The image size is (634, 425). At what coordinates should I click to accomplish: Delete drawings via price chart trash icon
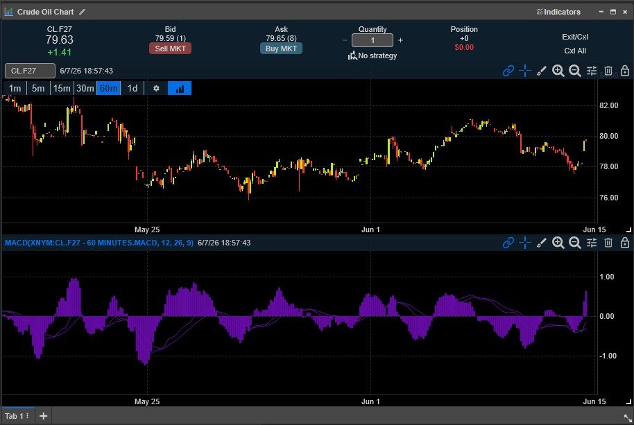[608, 71]
